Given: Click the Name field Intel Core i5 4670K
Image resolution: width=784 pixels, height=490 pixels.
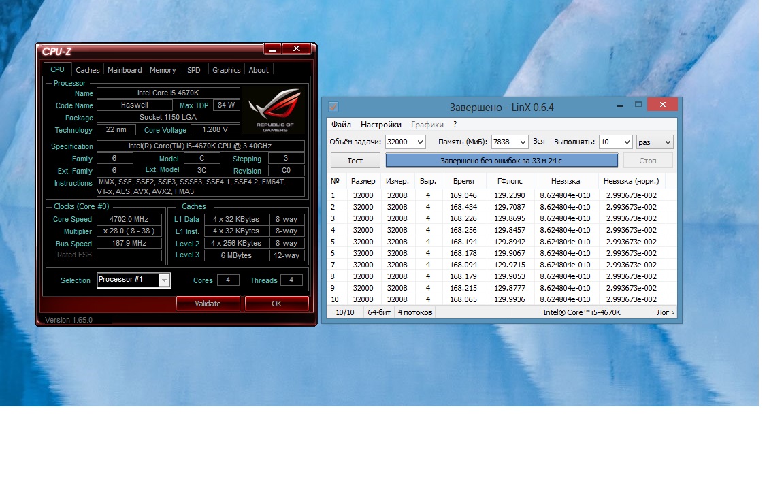Looking at the screenshot, I should pyautogui.click(x=168, y=93).
